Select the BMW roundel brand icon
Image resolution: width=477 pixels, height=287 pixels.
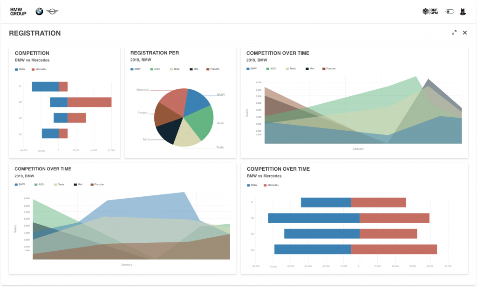(x=39, y=12)
